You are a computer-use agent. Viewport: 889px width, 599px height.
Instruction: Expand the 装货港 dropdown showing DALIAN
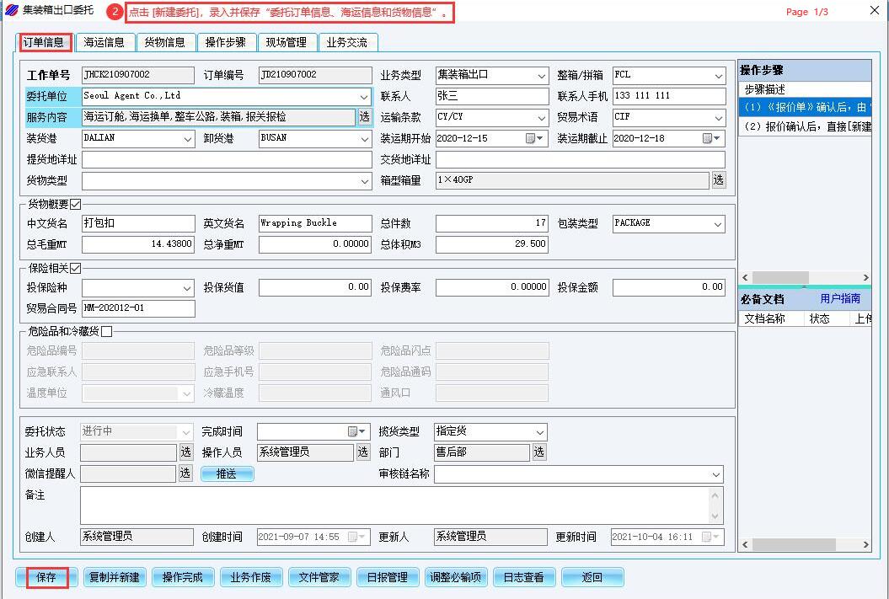point(187,138)
